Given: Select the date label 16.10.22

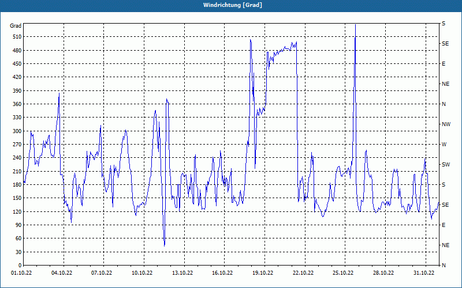Looking at the screenshot, I should coord(222,273).
